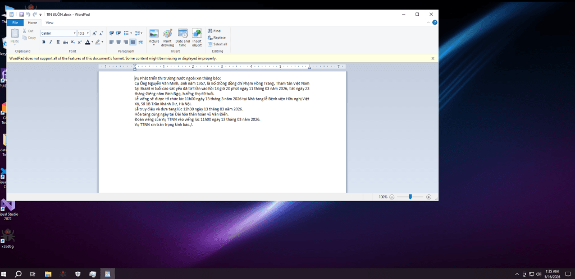Click the zoom slider handle
The width and height of the screenshot is (575, 279).
coord(410,197)
